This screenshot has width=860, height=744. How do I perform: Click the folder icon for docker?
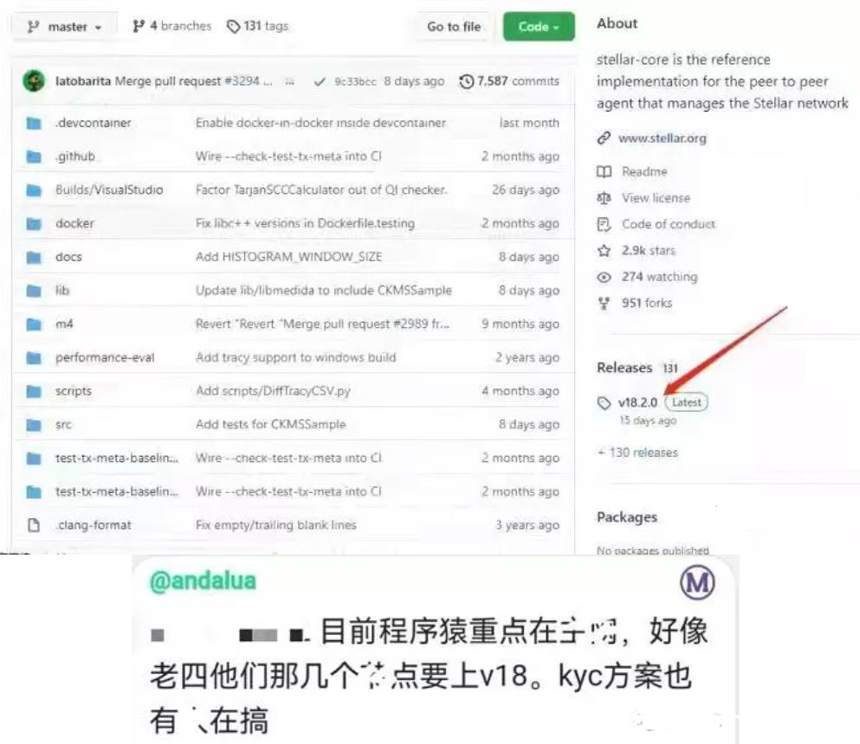pos(34,223)
